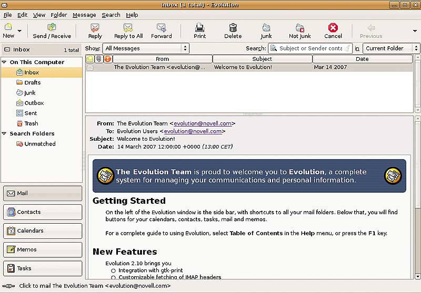The width and height of the screenshot is (421, 293).
Task: Click the Cancel toolbar button
Action: (333, 30)
